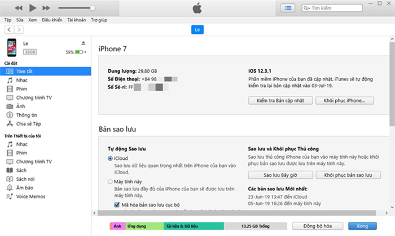395x236 pixels.
Task: Click the Le device tab button
Action: tap(197, 30)
